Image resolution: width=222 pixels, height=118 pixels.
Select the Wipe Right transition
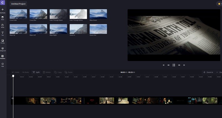(x=58, y=29)
